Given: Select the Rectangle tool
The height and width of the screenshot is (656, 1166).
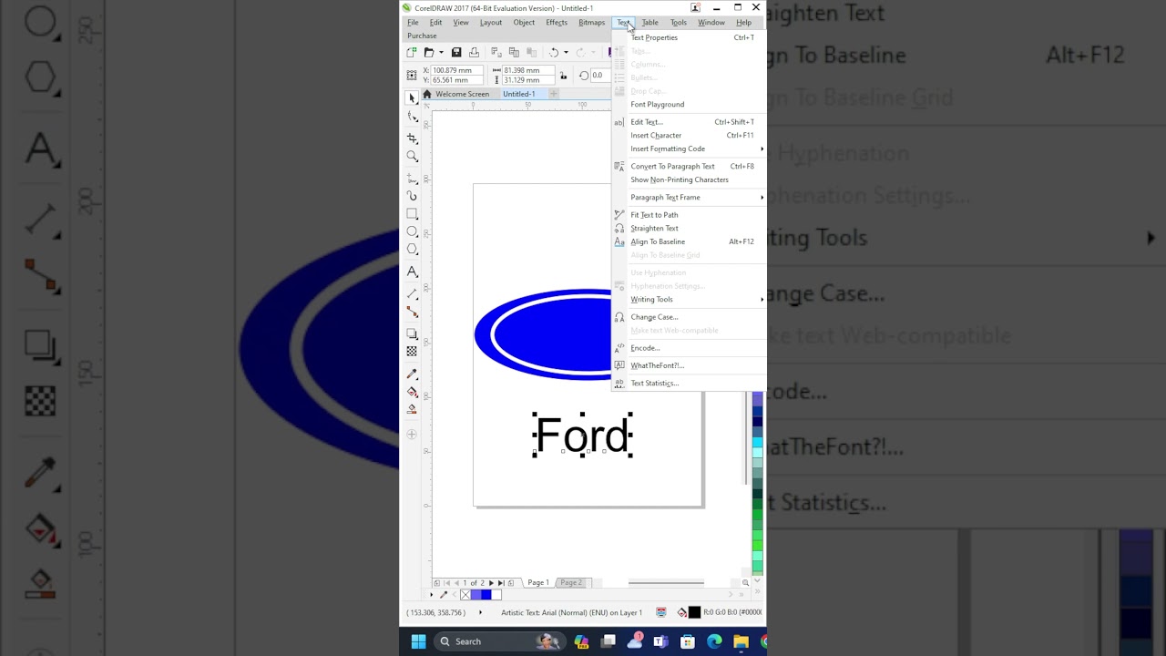Looking at the screenshot, I should click(412, 214).
